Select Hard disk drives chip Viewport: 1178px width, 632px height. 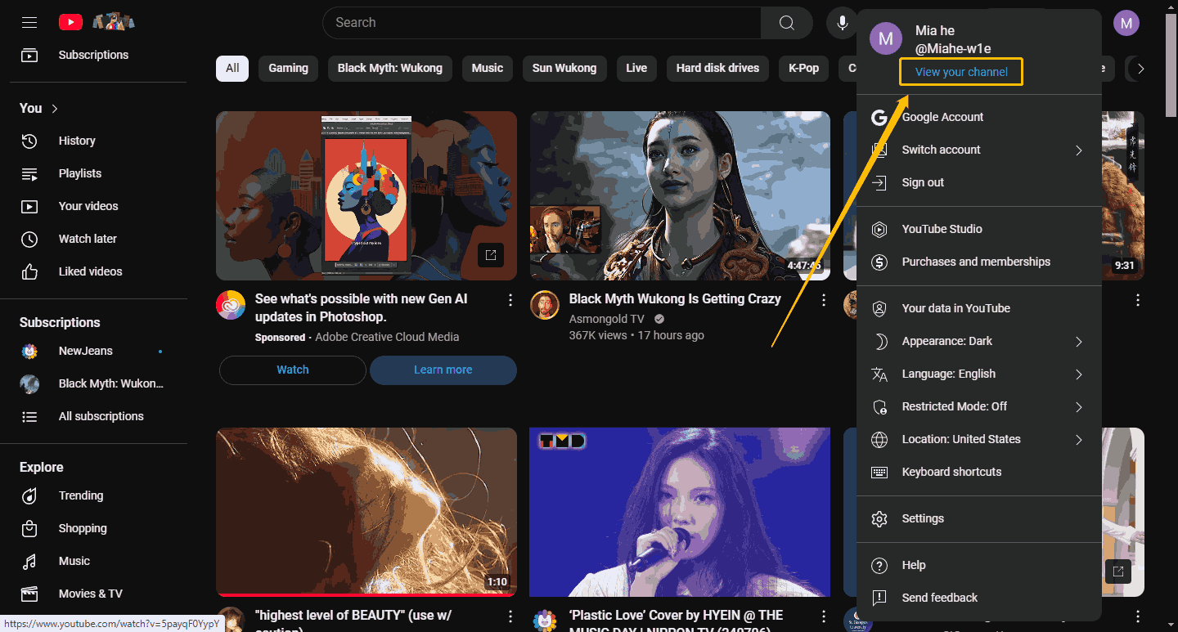[717, 68]
